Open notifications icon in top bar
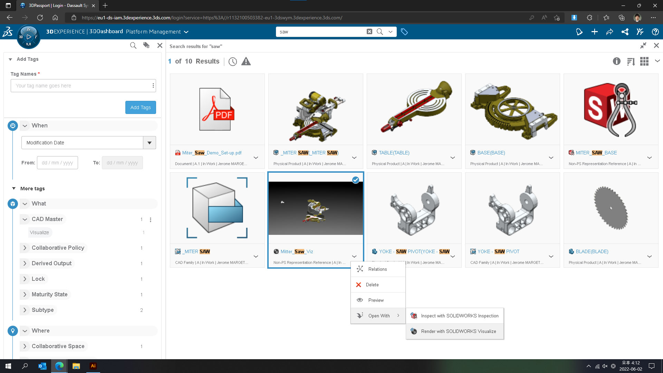Screen dimensions: 663x373 tap(579, 32)
